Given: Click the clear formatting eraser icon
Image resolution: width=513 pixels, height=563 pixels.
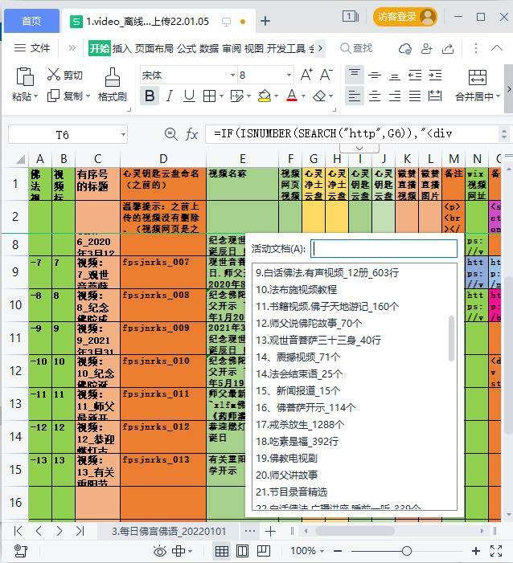Looking at the screenshot, I should tap(319, 96).
